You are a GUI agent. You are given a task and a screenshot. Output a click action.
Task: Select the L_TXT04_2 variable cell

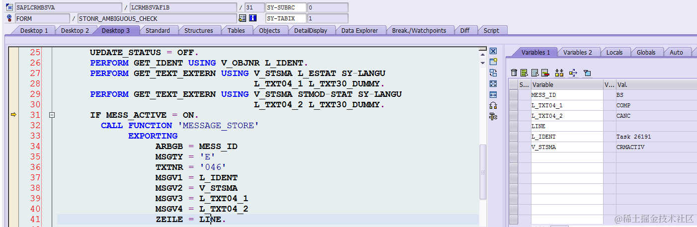[567, 116]
